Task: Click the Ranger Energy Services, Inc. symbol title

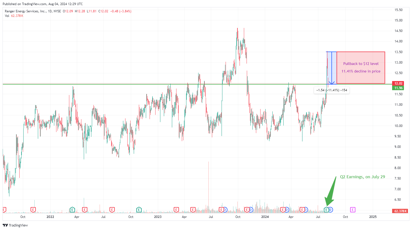Action: coord(25,11)
